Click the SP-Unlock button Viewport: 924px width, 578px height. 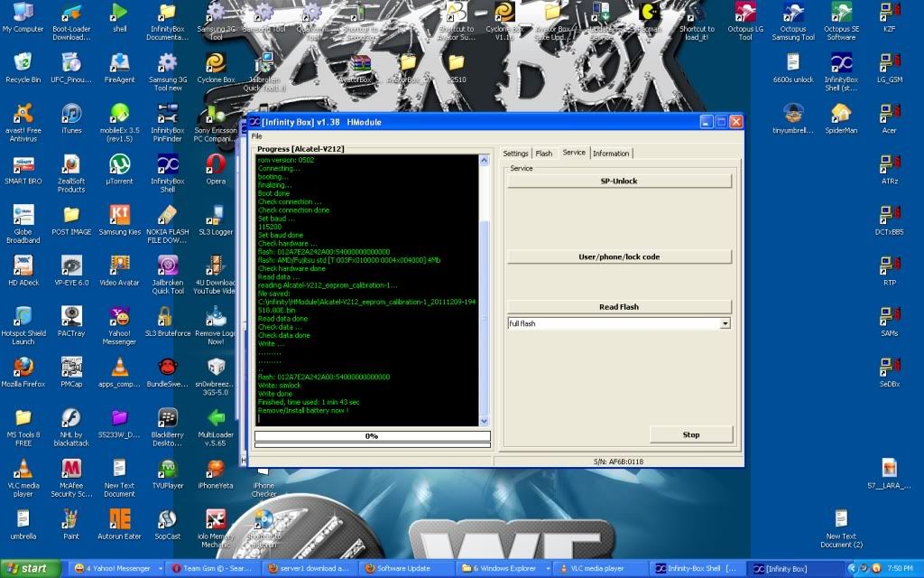click(x=619, y=181)
